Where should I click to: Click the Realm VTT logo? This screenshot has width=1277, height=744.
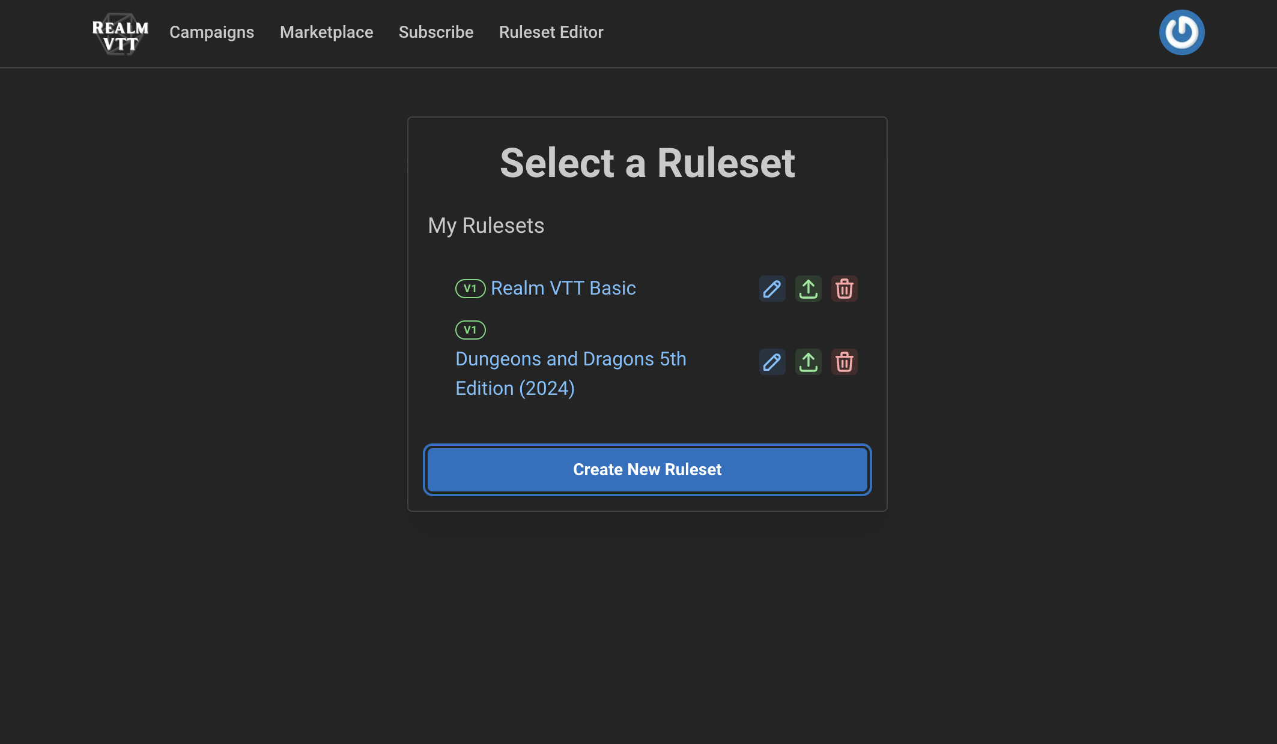pyautogui.click(x=119, y=33)
